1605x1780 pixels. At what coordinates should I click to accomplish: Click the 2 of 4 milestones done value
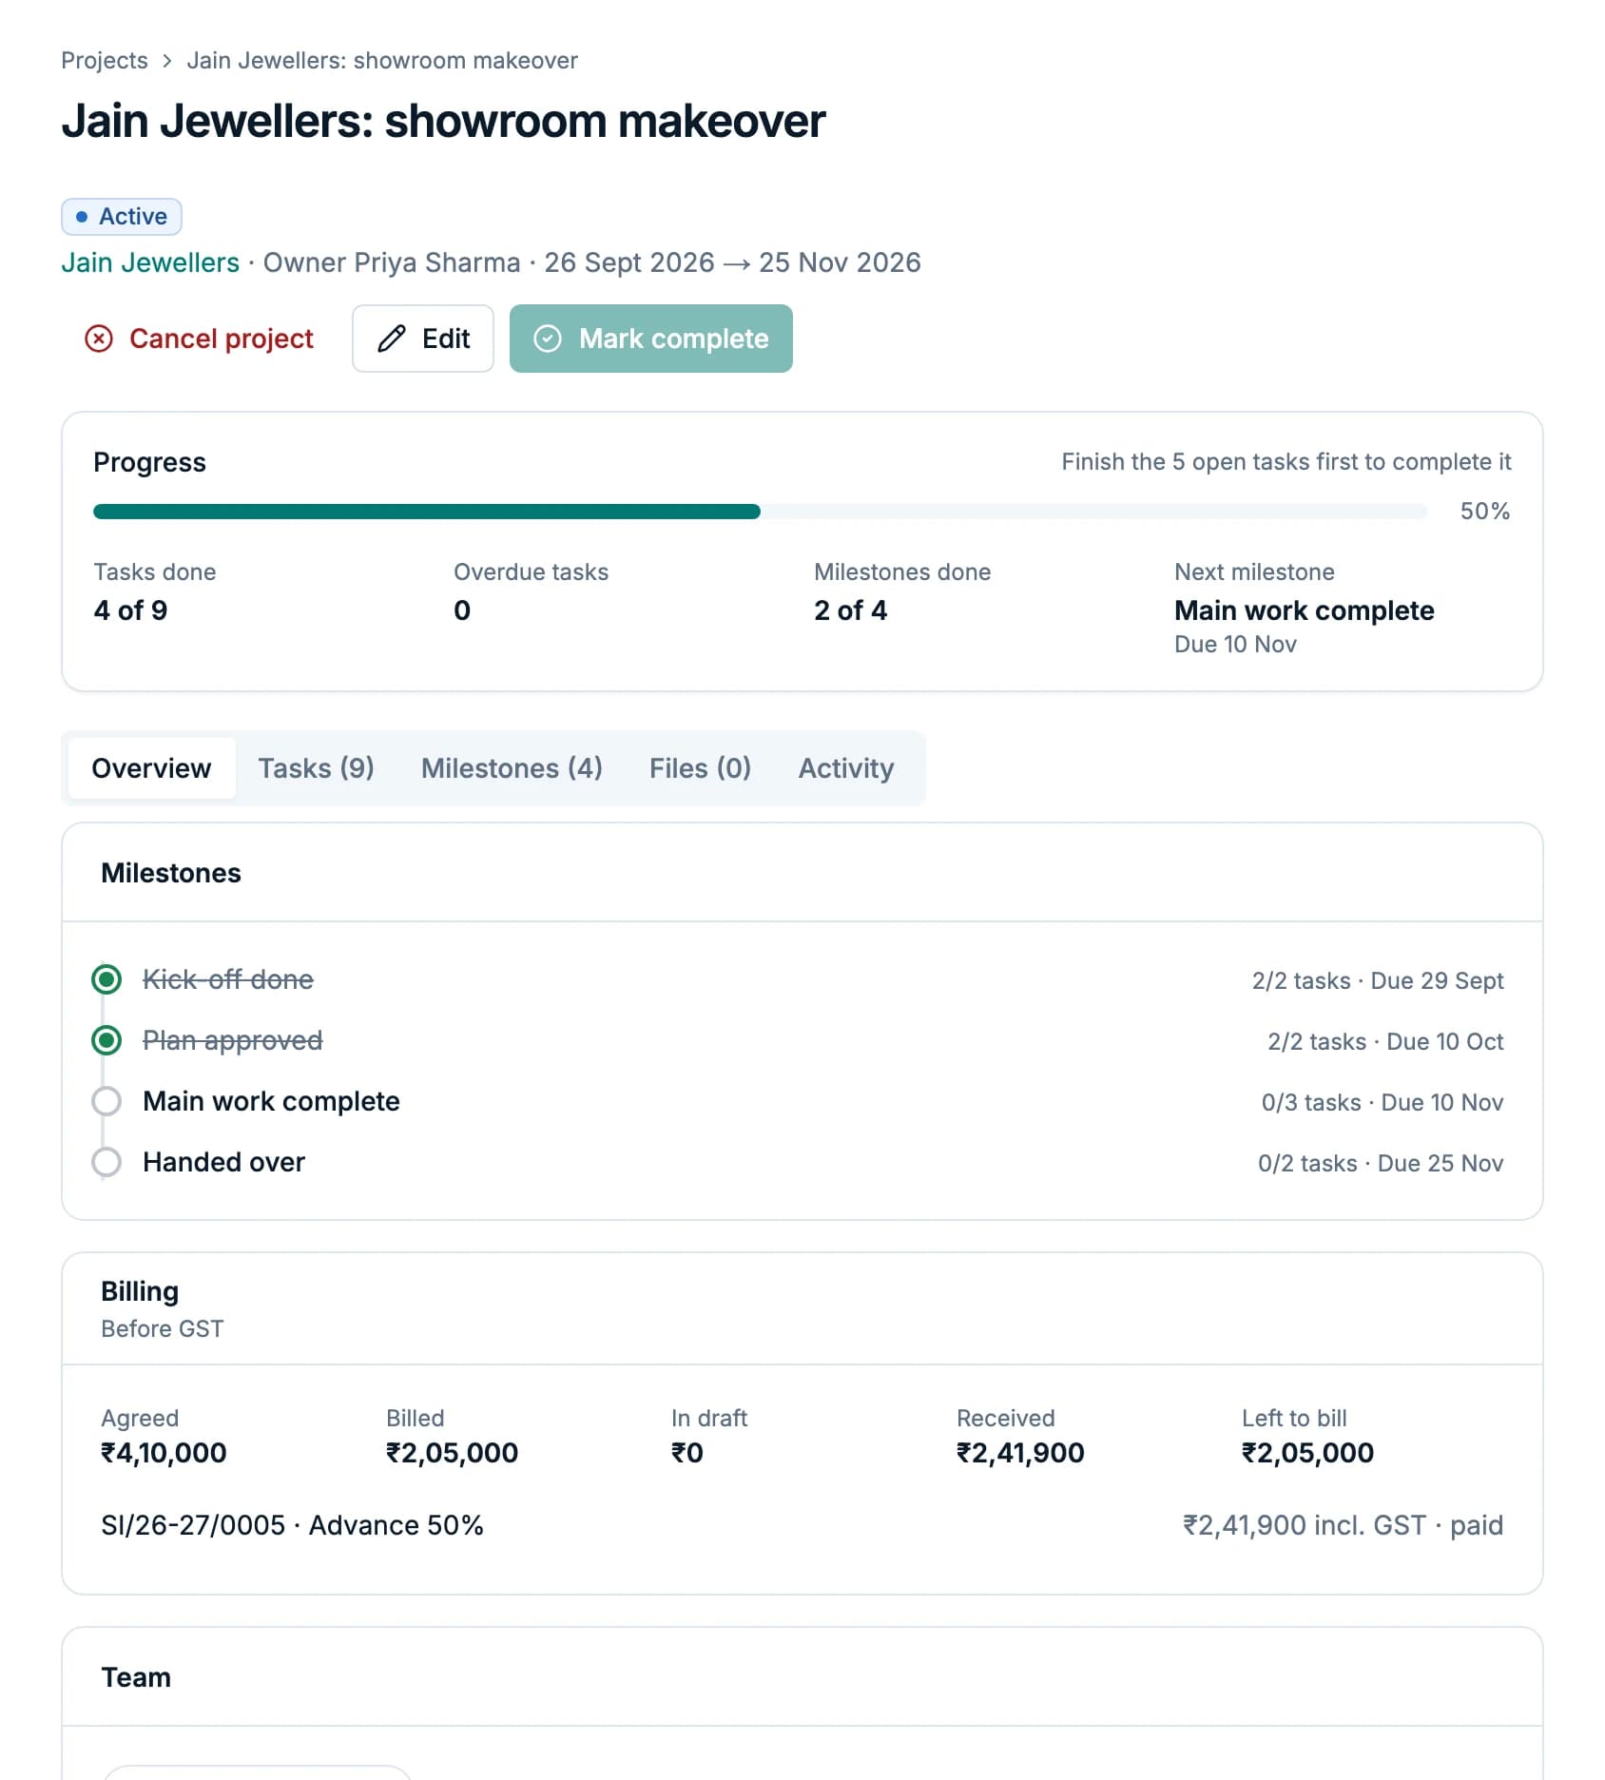[x=850, y=610]
